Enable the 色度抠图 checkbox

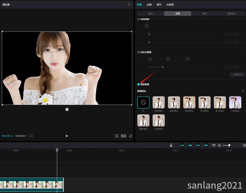(138, 19)
